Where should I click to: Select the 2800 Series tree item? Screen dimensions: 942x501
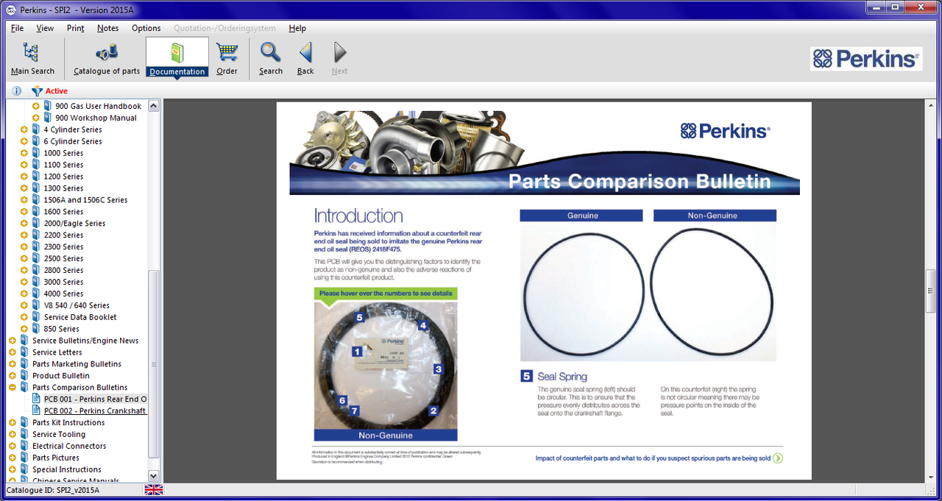click(63, 270)
